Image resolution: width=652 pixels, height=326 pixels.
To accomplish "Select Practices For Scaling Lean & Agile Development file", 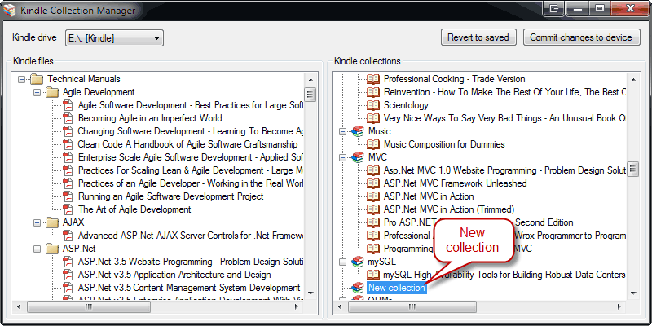I will click(x=191, y=170).
